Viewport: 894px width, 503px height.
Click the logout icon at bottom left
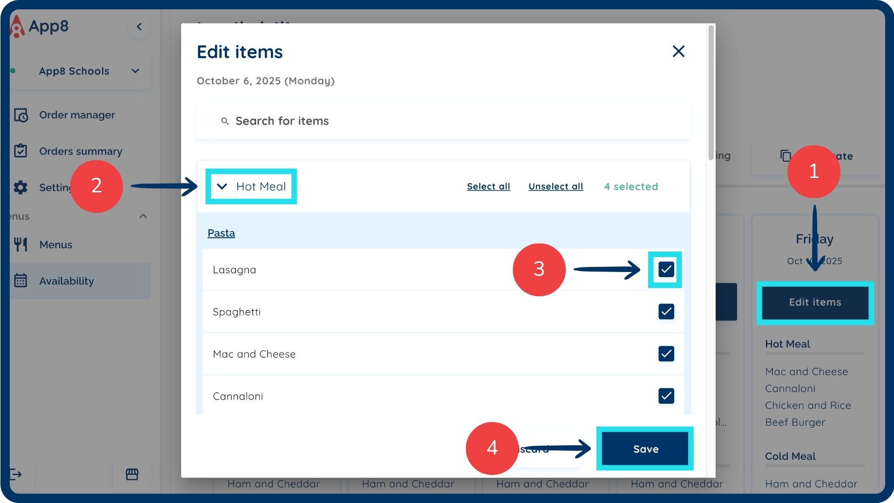[16, 474]
